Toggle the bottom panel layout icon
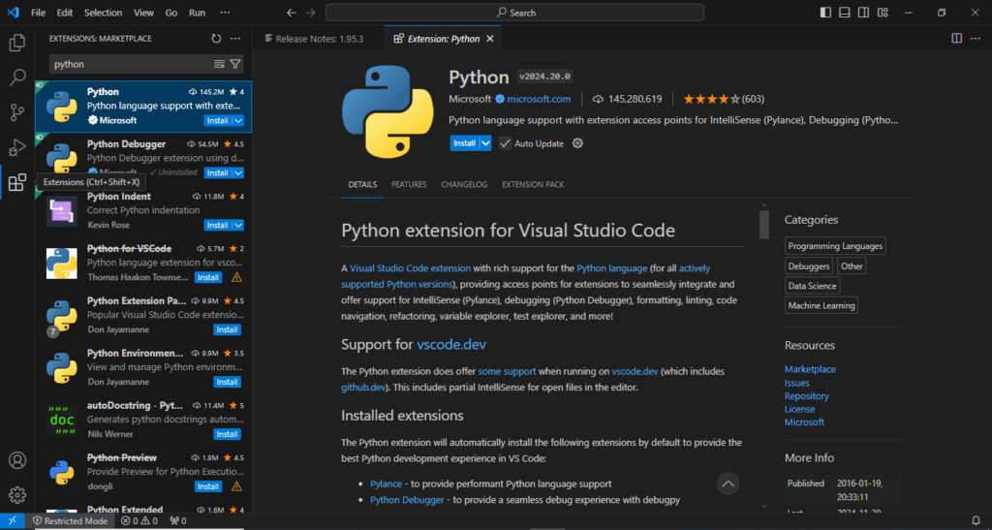 (845, 13)
